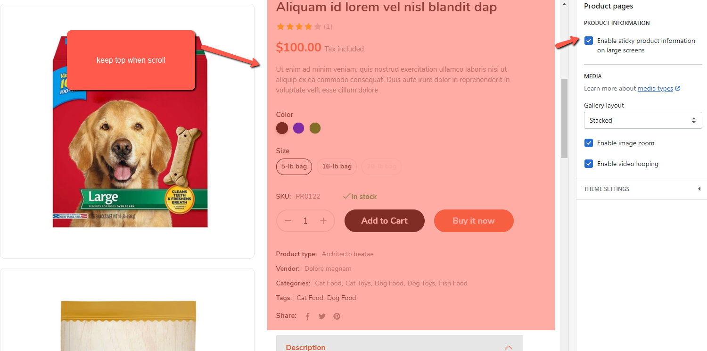Screen dimensions: 707x351
Task: Choose the 5-lb bag size
Action: (294, 167)
